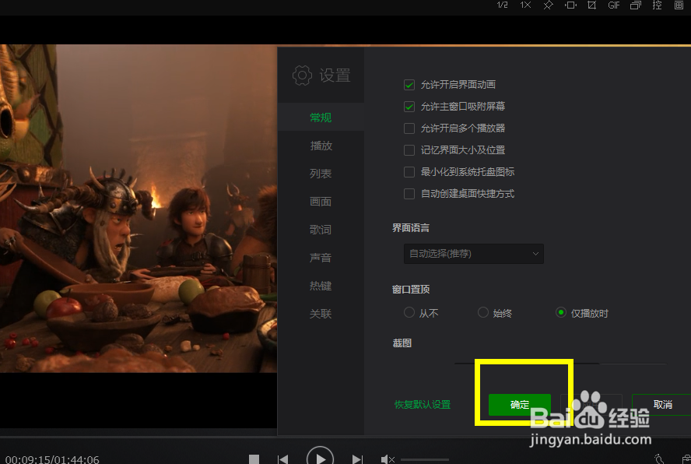Uncheck 允许主窗口吸附屏幕
Image resolution: width=691 pixels, height=464 pixels.
pos(409,107)
